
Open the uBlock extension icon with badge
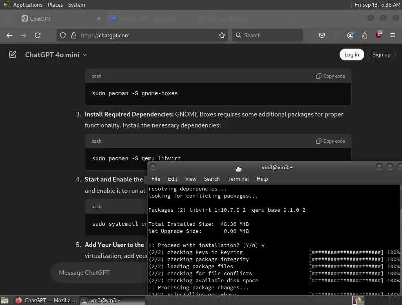click(379, 35)
